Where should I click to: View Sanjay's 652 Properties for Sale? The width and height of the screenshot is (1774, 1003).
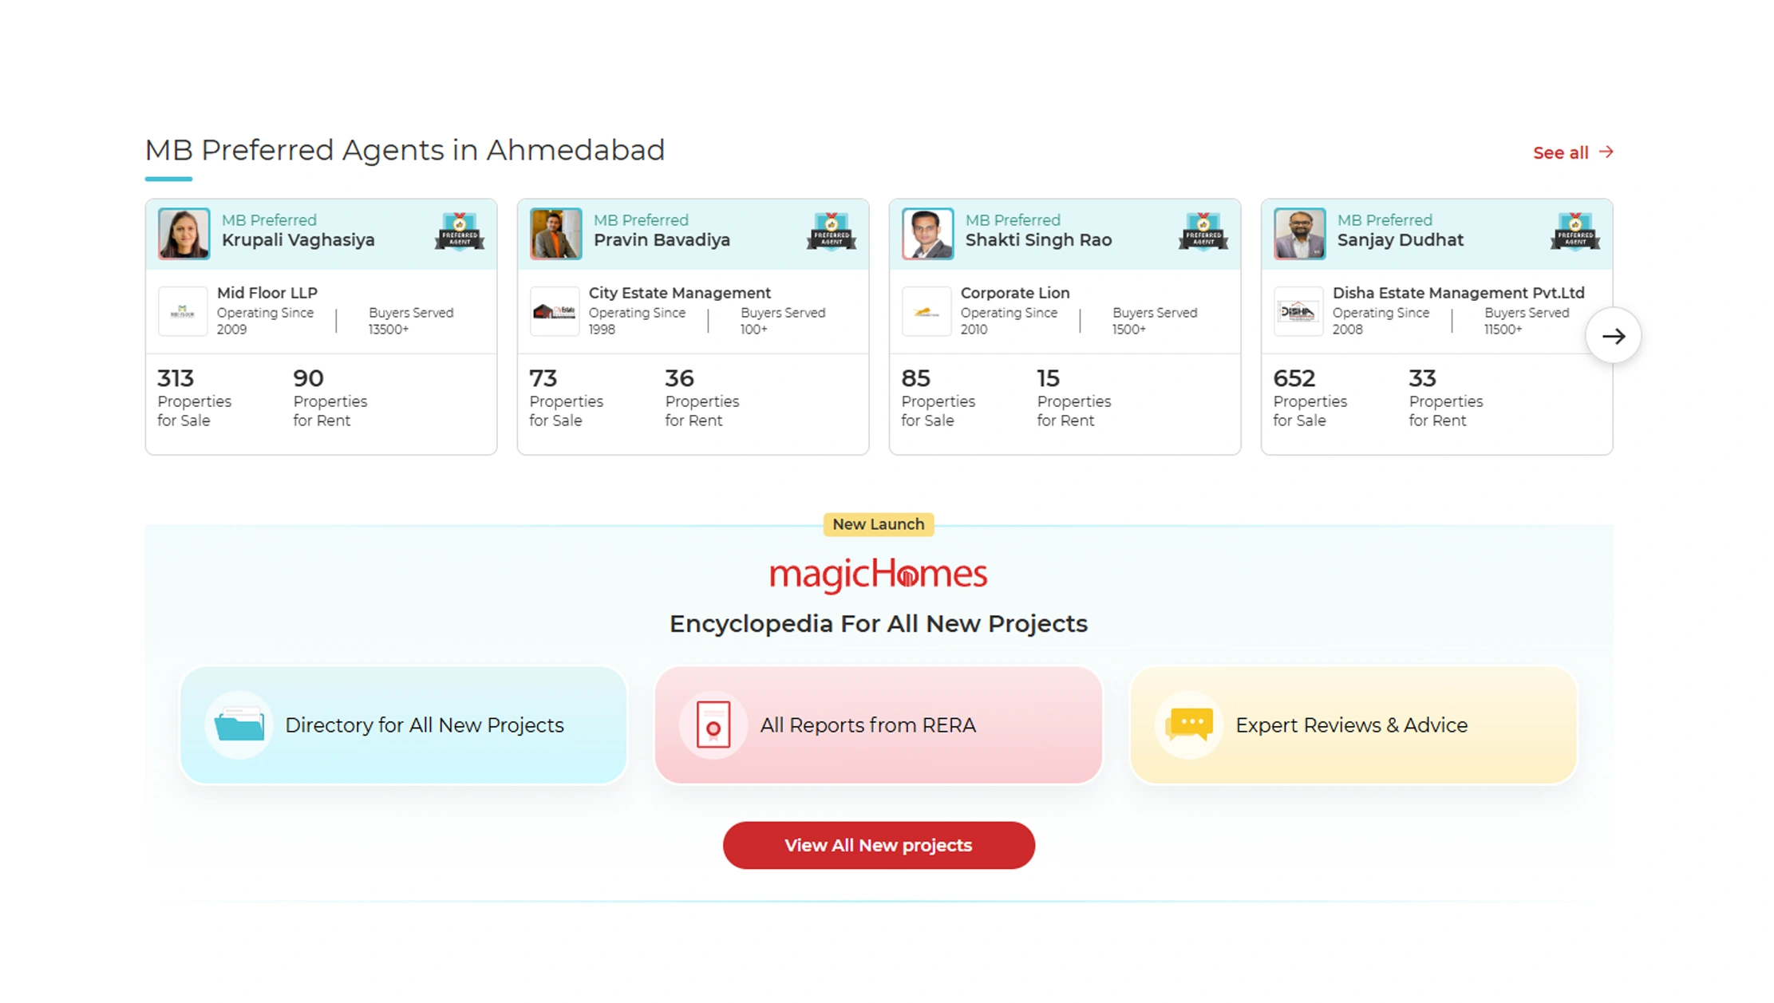point(1310,398)
